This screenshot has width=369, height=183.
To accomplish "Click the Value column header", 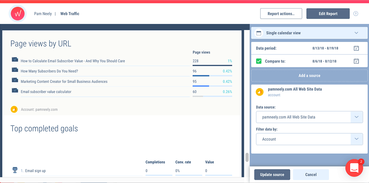I will [x=210, y=162].
